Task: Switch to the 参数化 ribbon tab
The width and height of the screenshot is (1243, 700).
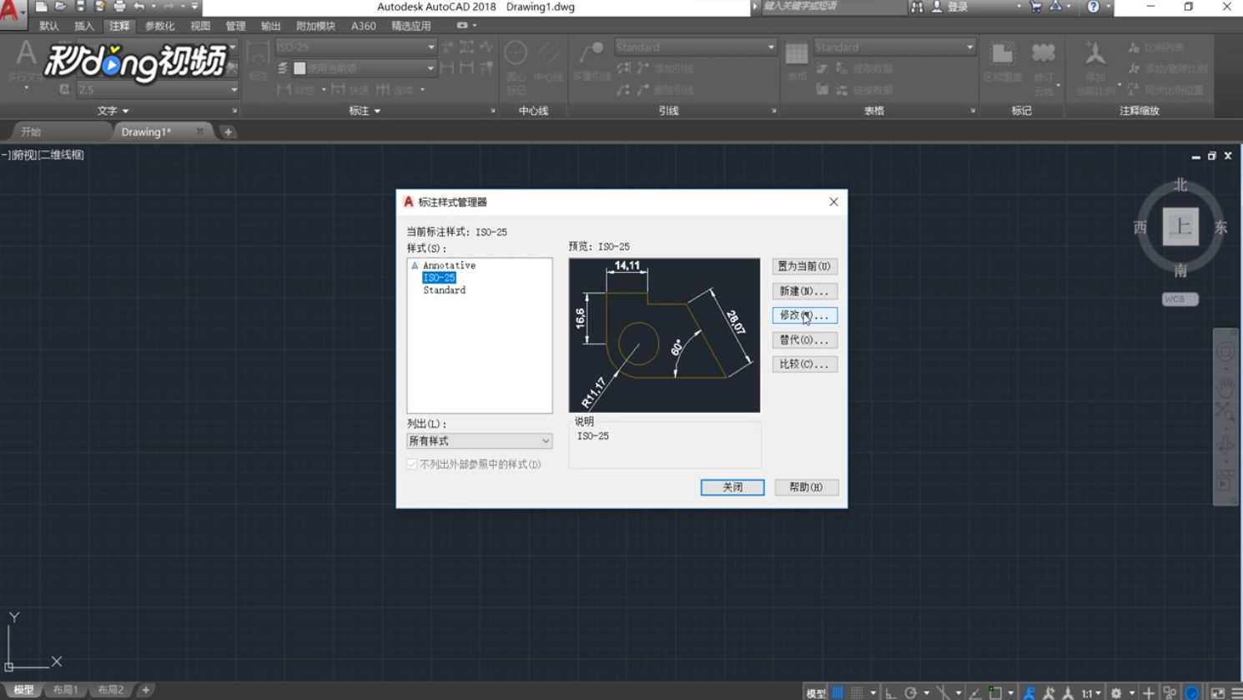Action: 159,26
